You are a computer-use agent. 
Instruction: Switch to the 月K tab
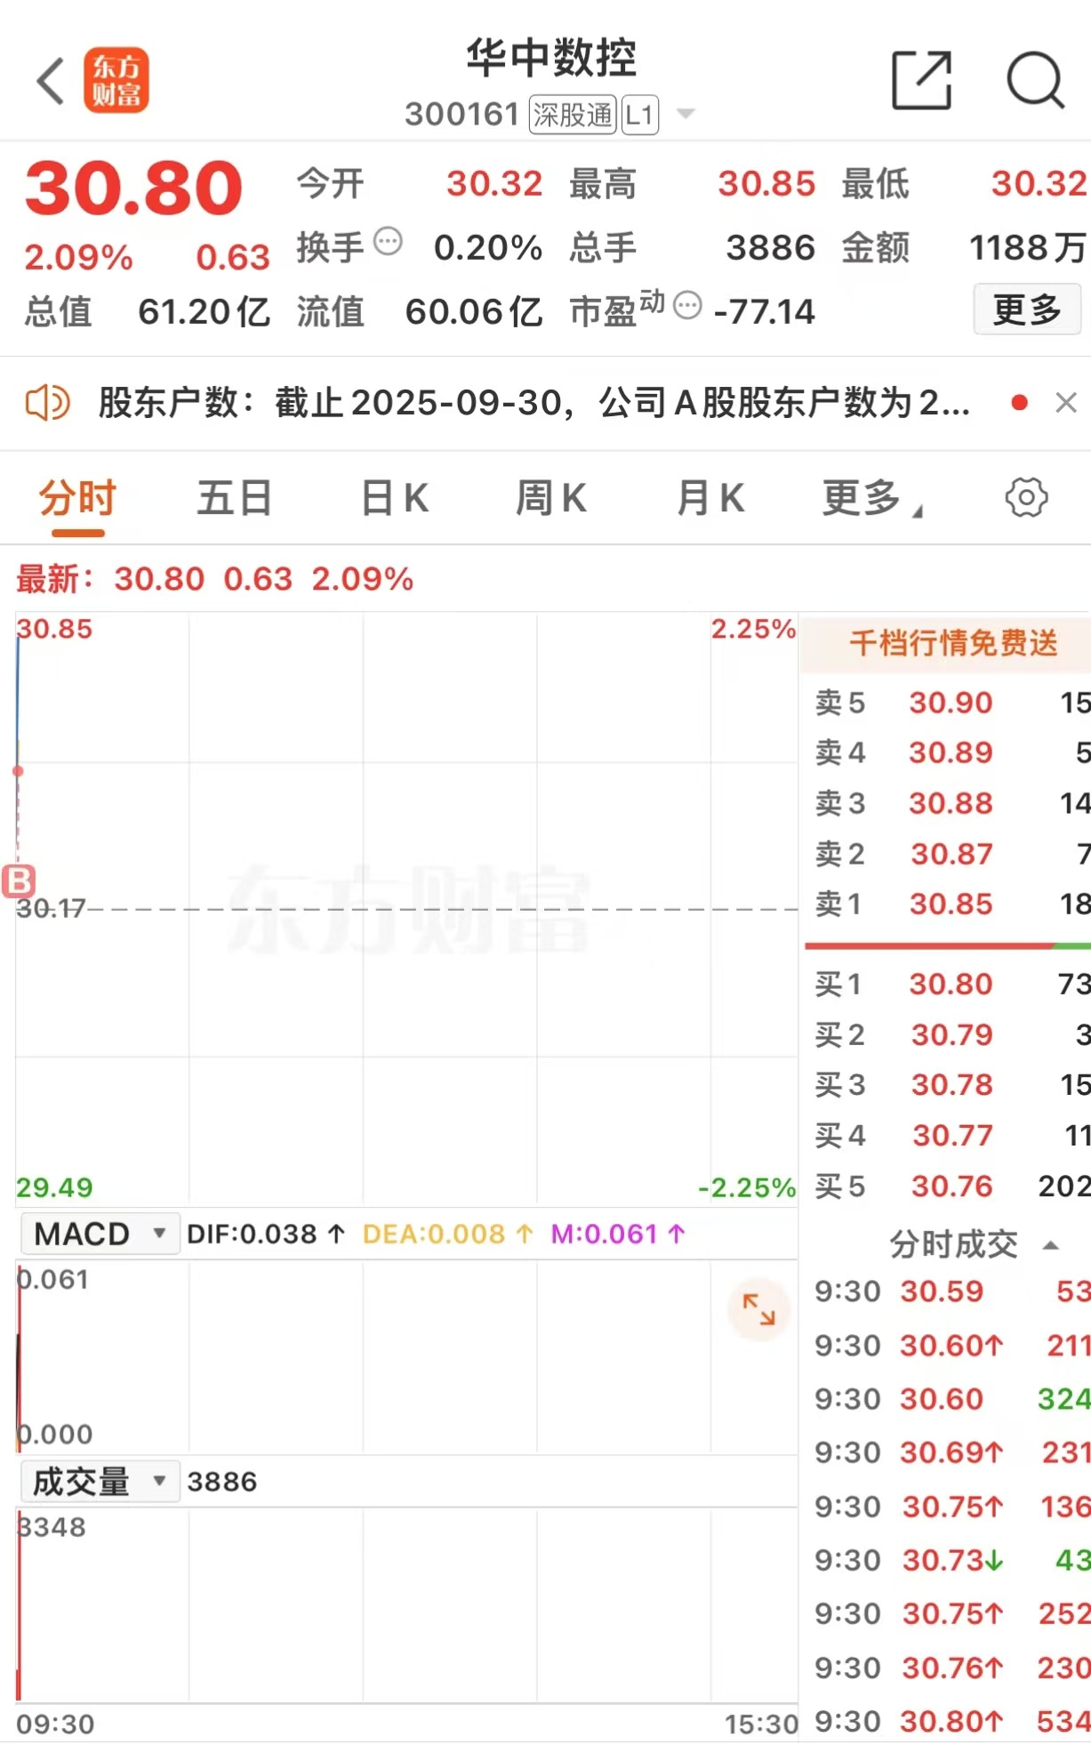(x=710, y=499)
